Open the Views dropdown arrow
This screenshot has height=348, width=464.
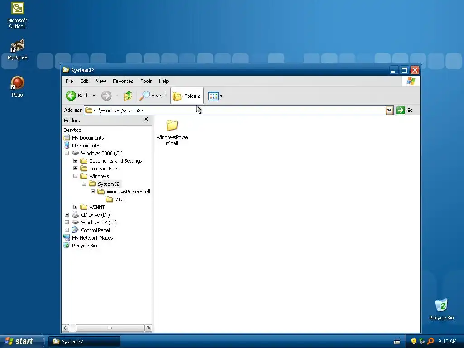click(221, 96)
